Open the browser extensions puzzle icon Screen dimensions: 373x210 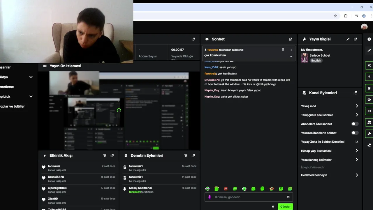(x=346, y=16)
